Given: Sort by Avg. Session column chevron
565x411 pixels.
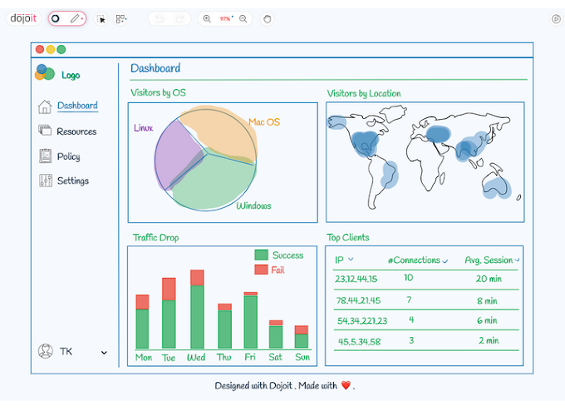Looking at the screenshot, I should [517, 260].
